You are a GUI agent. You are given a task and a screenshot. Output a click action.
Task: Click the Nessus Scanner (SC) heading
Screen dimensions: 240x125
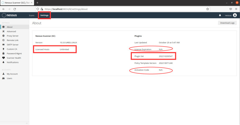(x=45, y=36)
